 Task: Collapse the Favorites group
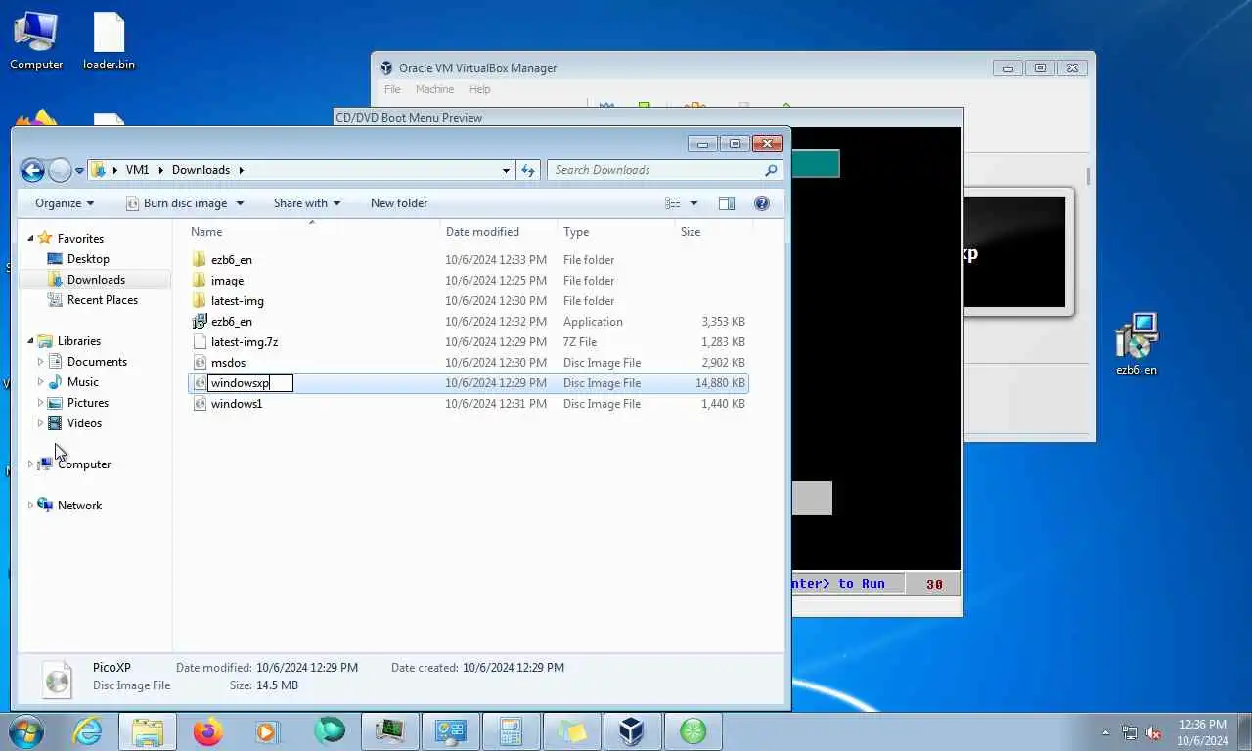click(30, 238)
